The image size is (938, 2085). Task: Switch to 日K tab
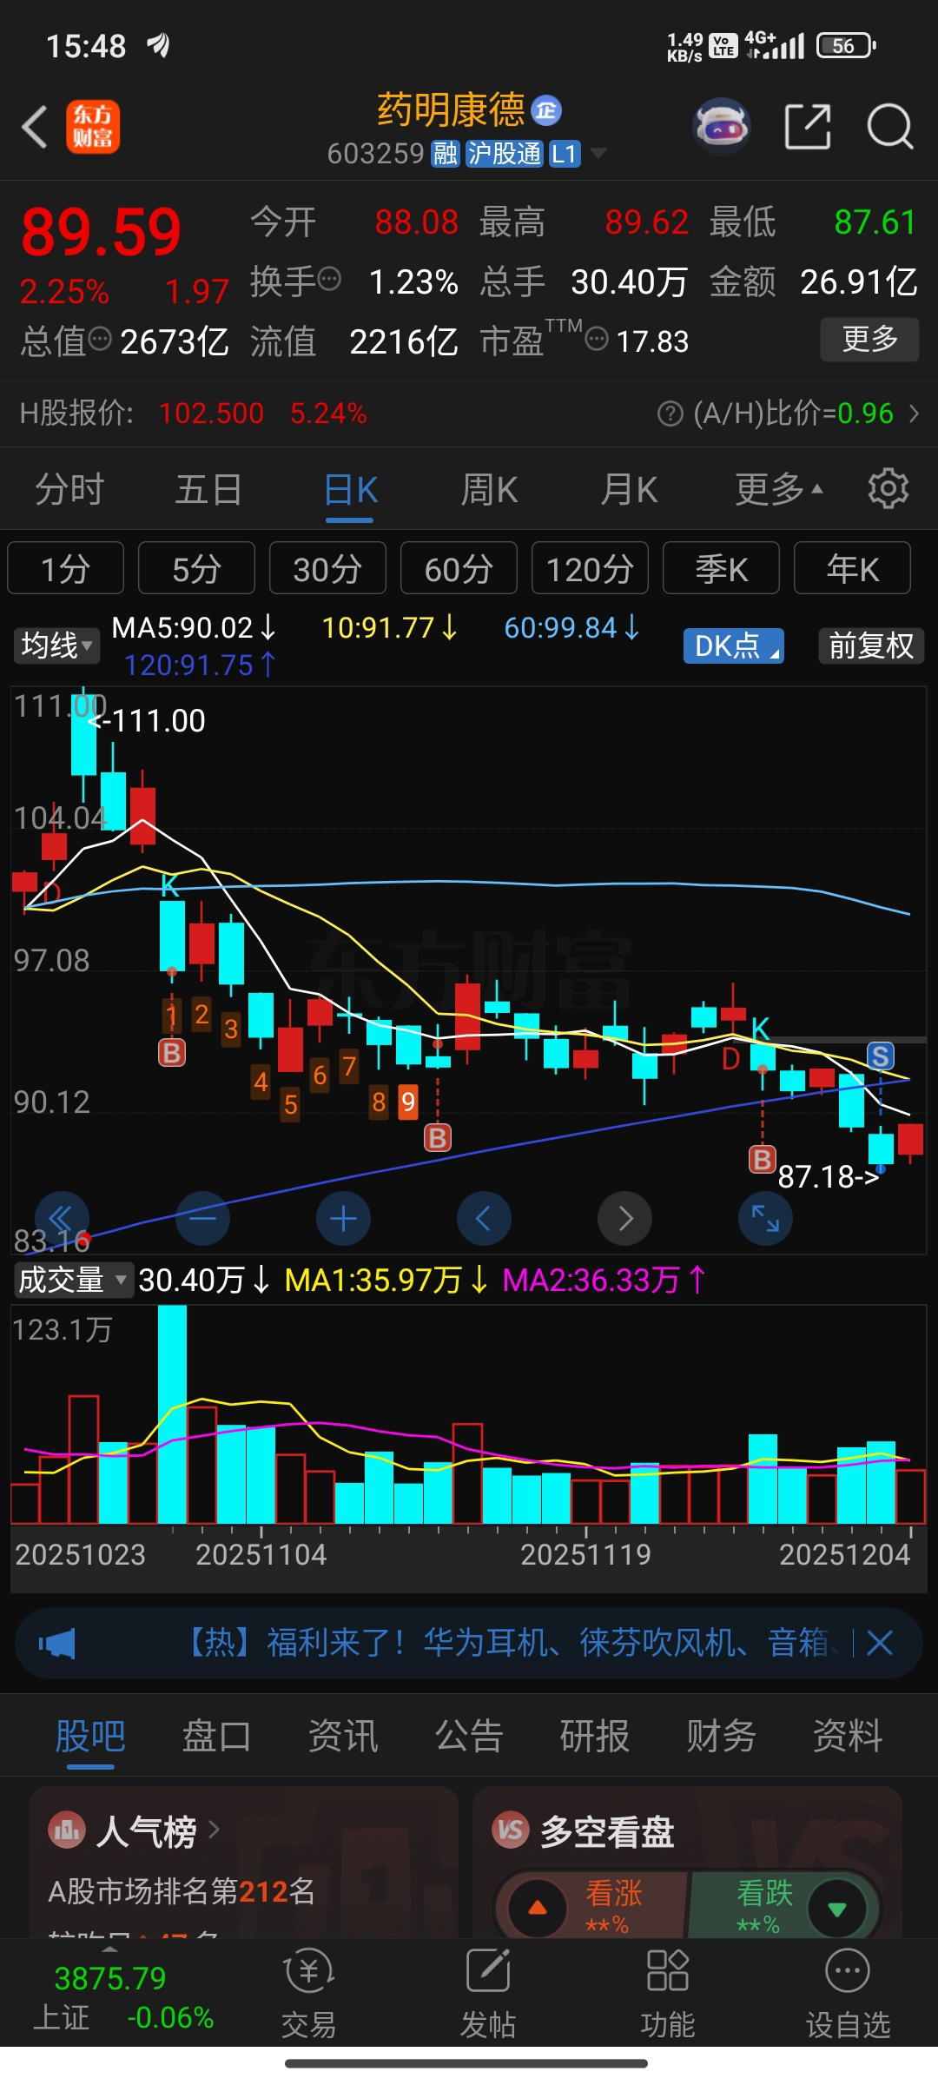(350, 489)
